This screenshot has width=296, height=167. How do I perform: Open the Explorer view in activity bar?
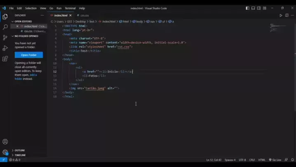click(5, 17)
